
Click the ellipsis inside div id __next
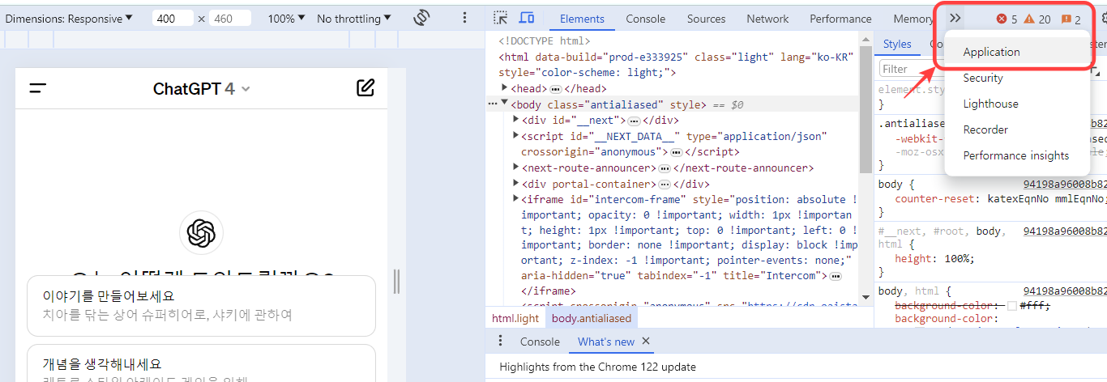tap(634, 121)
